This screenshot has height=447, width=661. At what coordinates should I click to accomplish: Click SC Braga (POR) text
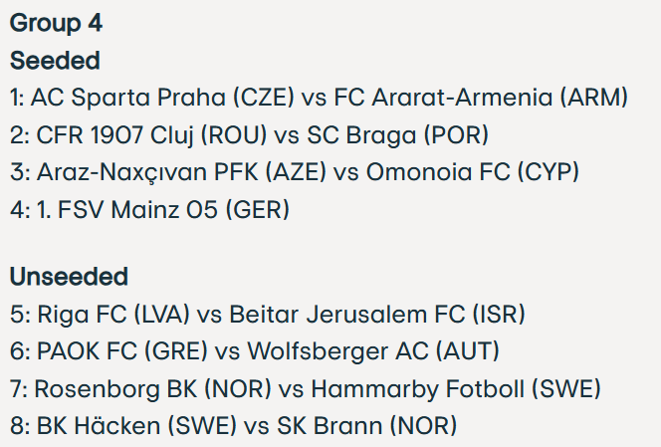click(x=397, y=135)
